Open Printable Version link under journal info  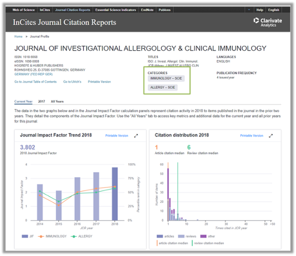click(x=99, y=82)
